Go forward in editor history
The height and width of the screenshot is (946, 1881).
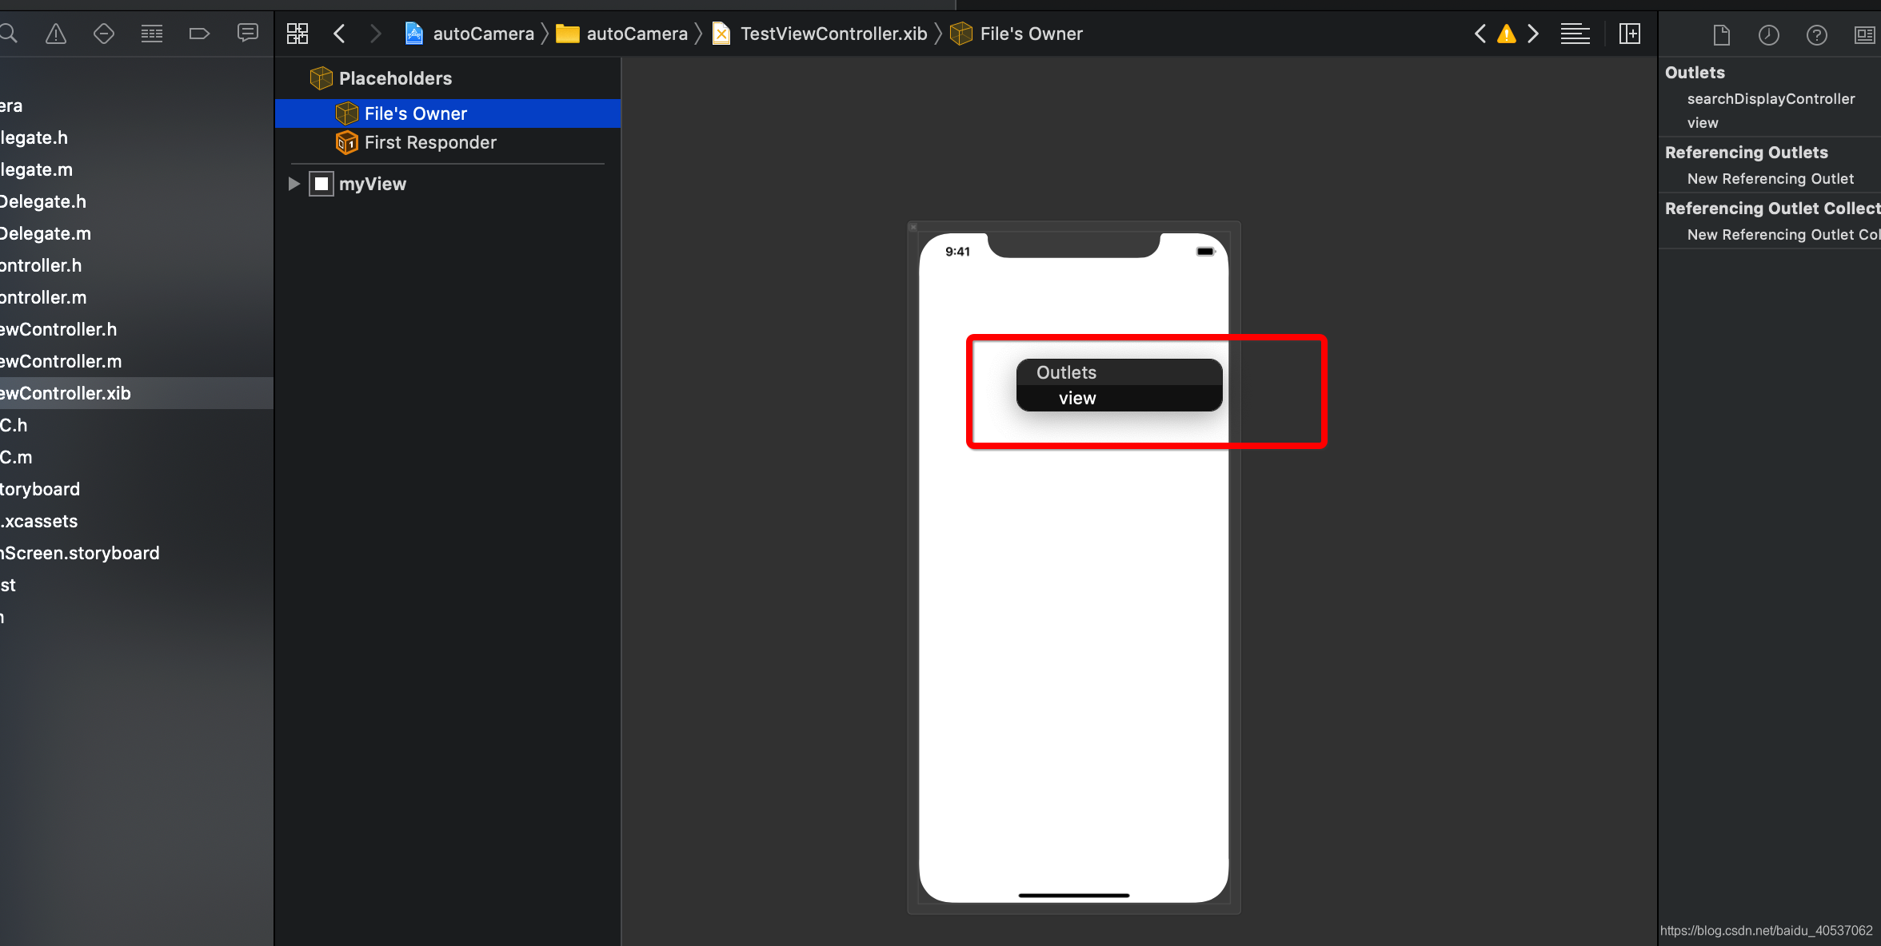pos(375,34)
